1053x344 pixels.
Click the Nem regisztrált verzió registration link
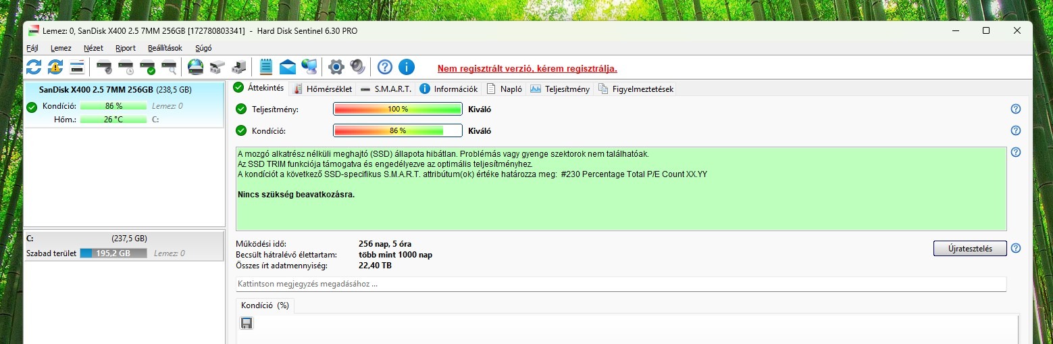tap(528, 68)
